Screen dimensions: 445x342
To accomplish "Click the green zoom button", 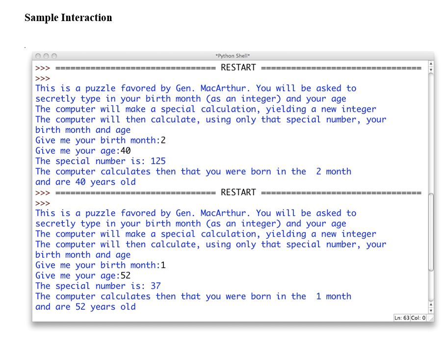I will [x=53, y=56].
